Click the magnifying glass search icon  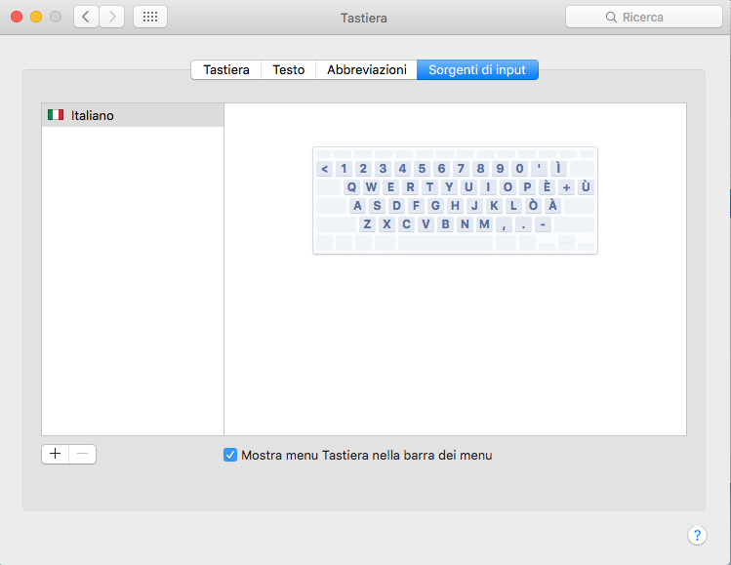pyautogui.click(x=612, y=18)
